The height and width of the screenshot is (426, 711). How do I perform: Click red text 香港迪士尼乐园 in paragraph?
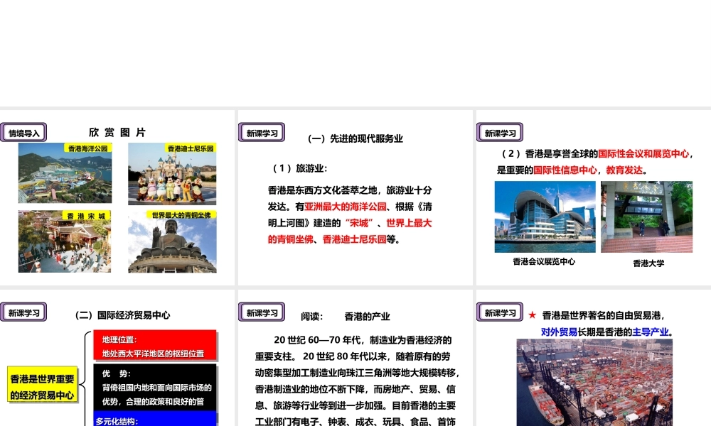click(x=354, y=239)
